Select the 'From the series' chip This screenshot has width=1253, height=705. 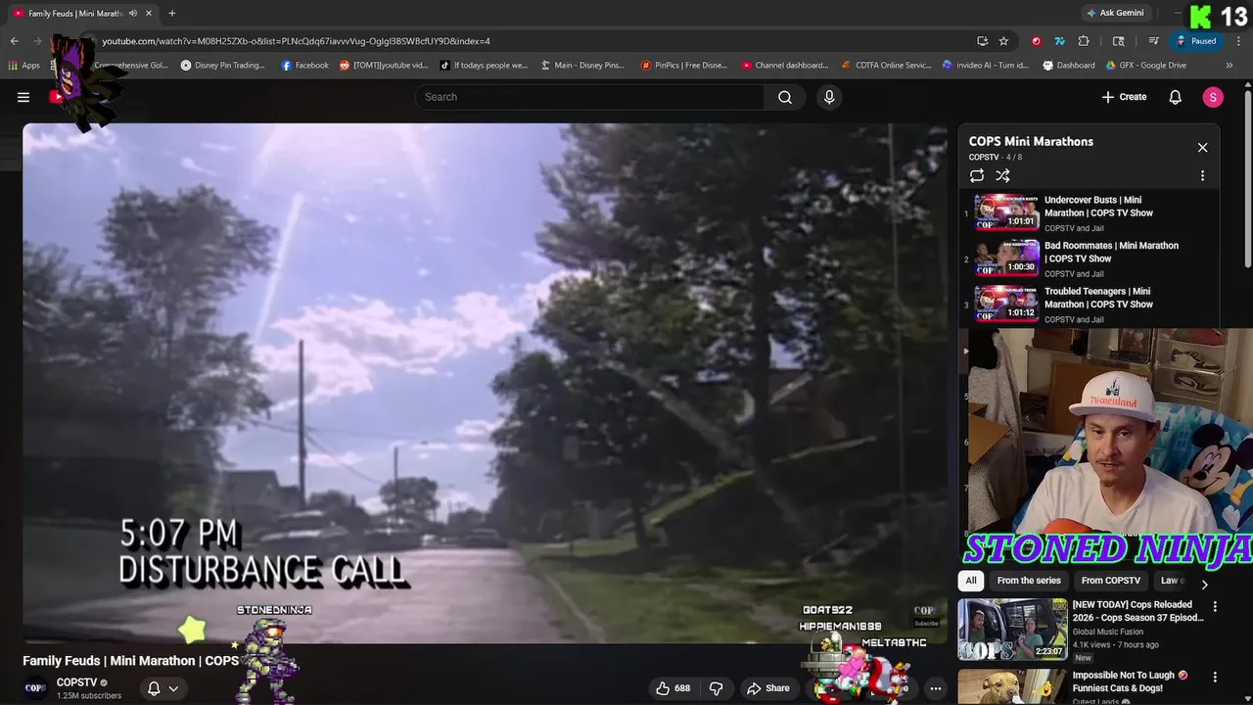(1029, 581)
